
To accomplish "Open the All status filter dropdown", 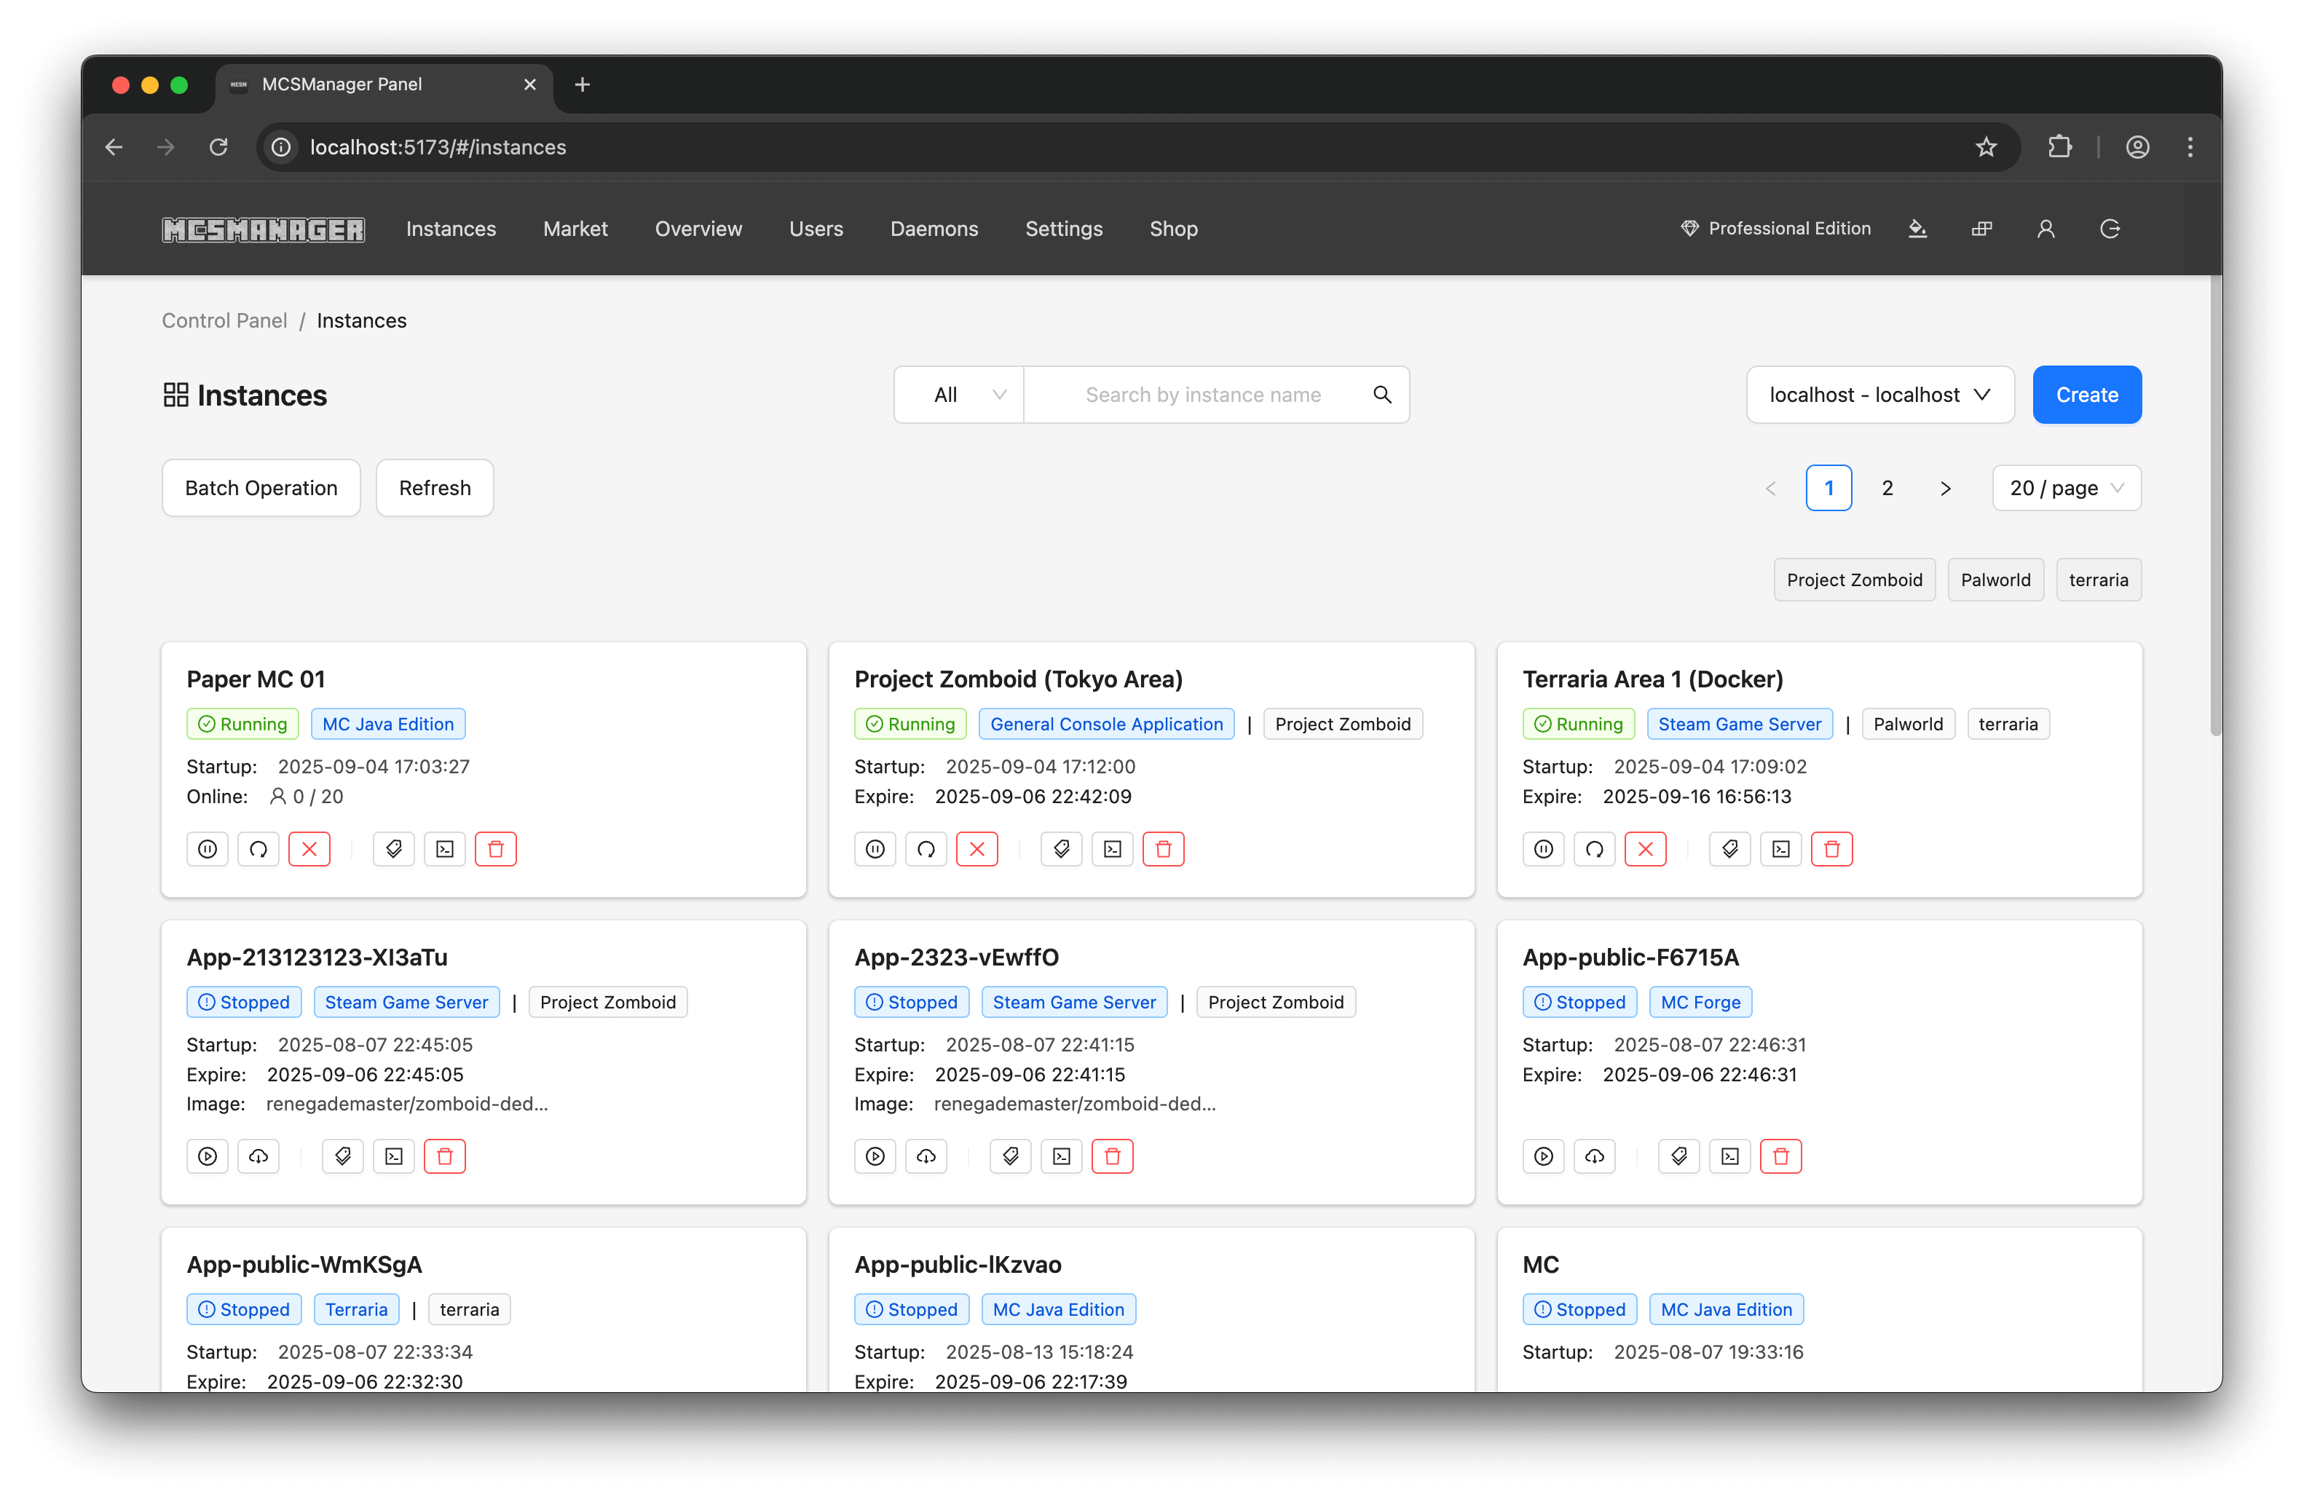I will (x=958, y=395).
